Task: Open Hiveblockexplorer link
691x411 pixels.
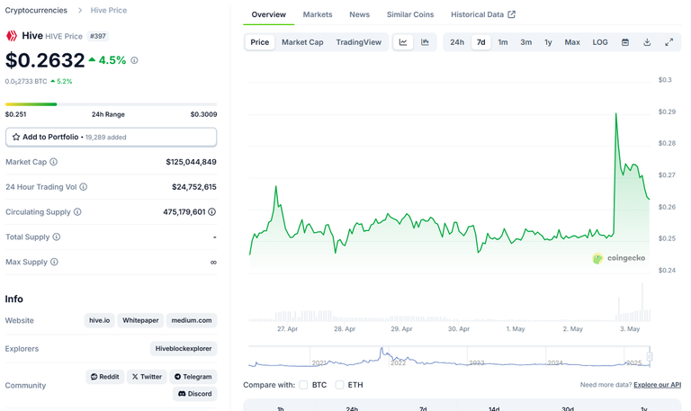Action: 184,348
